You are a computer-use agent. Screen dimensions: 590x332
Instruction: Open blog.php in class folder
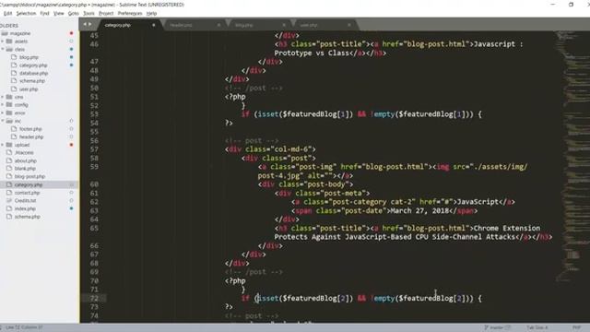point(29,57)
